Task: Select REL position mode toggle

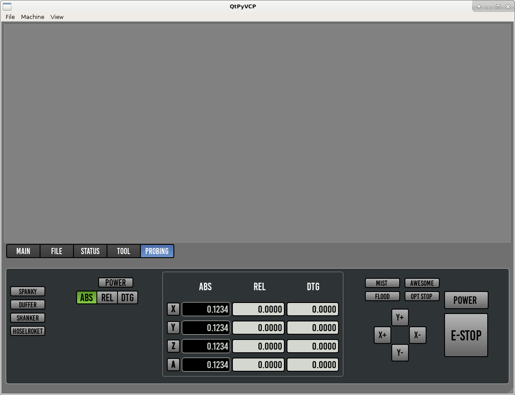Action: [107, 298]
